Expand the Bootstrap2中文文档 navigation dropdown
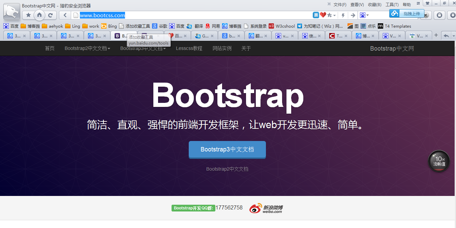This screenshot has width=456, height=228. [87, 48]
